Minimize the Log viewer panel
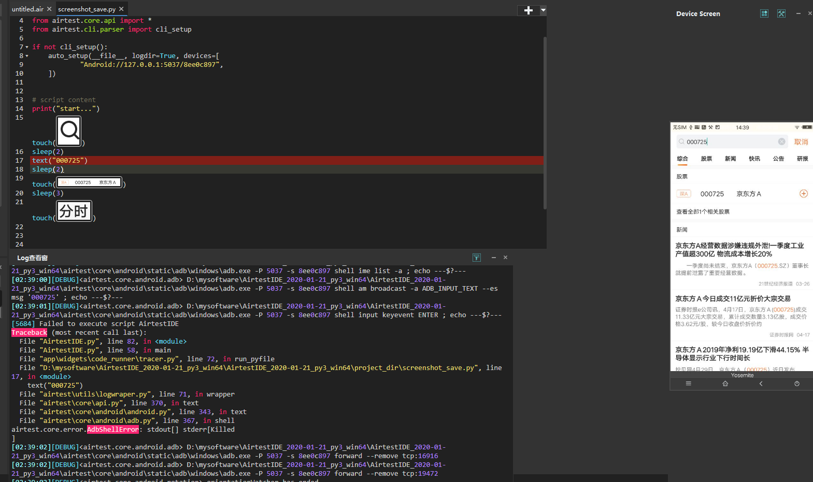The width and height of the screenshot is (813, 482). pyautogui.click(x=494, y=258)
